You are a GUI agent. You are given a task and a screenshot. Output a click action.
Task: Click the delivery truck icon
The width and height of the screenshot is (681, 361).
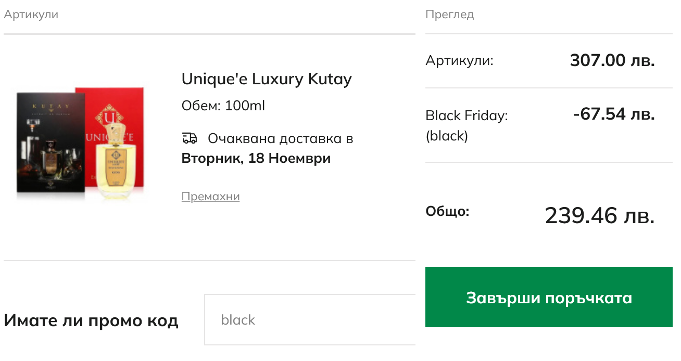[x=190, y=138]
